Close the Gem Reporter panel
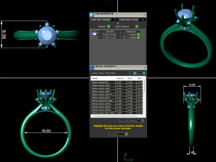 click(x=144, y=15)
